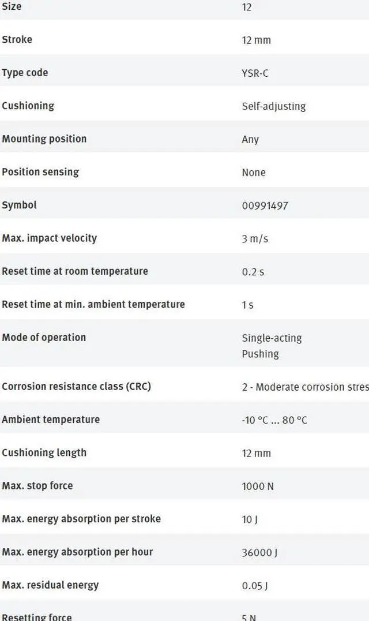
Task: Select the 3 m/s velocity value
Action: [x=255, y=238]
